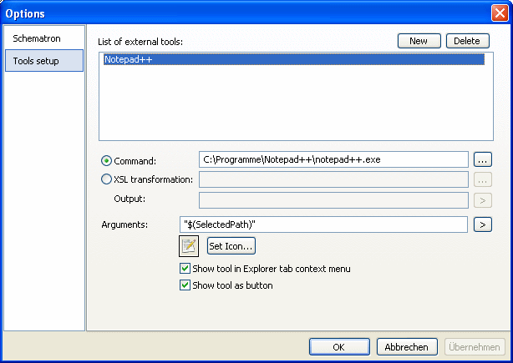Click into the Command path text field
Viewport: 513px width, 363px height.
point(333,159)
